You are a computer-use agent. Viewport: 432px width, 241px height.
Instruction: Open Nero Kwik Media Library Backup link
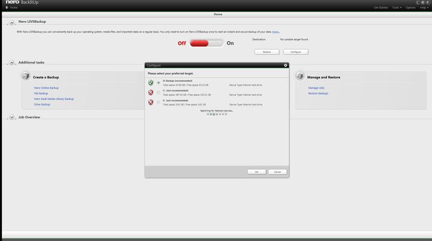[54, 99]
